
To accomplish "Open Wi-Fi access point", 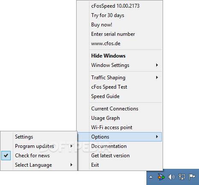I will pyautogui.click(x=119, y=127).
